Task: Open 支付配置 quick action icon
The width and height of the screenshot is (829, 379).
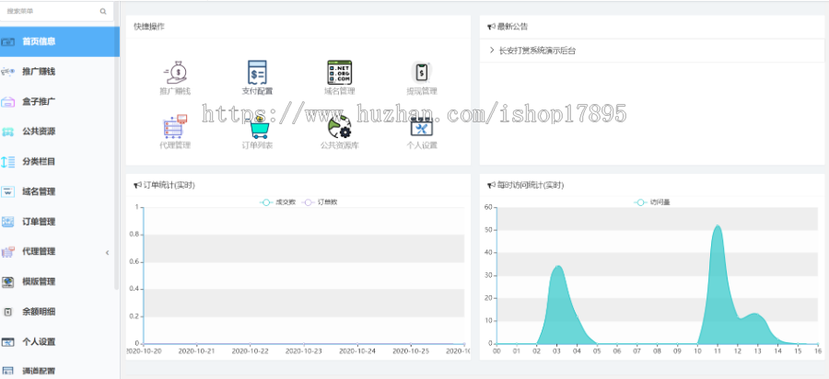Action: click(x=257, y=73)
